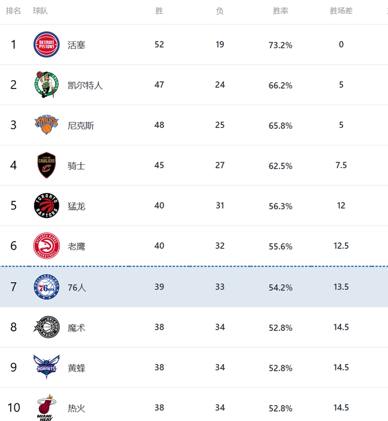Image resolution: width=388 pixels, height=421 pixels.
Task: Click the Atlanta Hawks logo
Action: (46, 246)
